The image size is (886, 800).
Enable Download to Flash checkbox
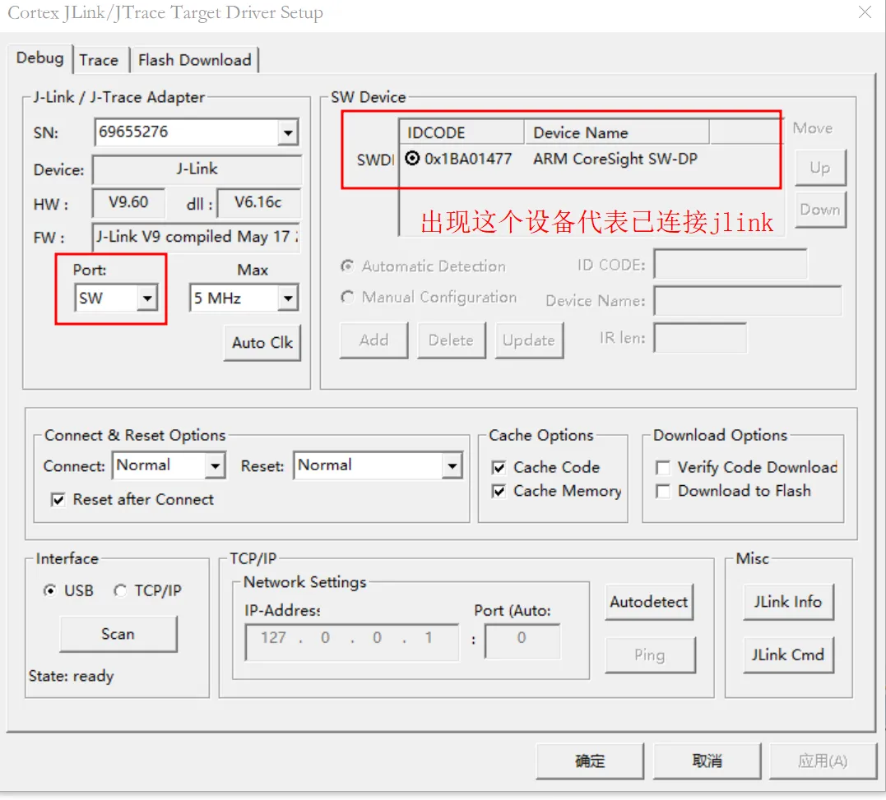point(663,491)
